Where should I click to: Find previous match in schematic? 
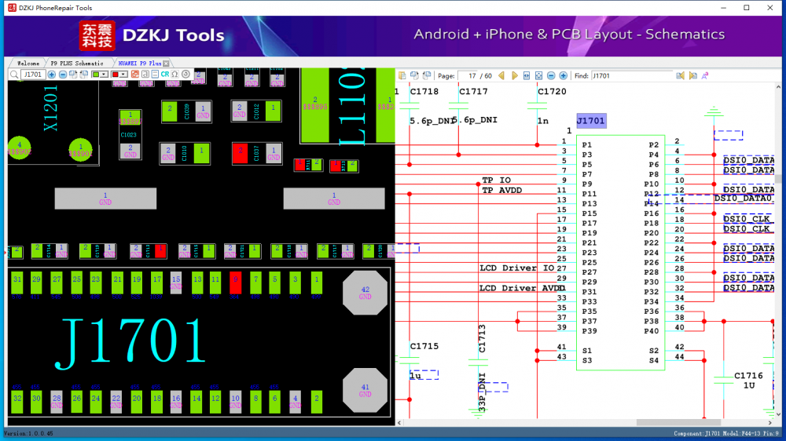pos(681,76)
